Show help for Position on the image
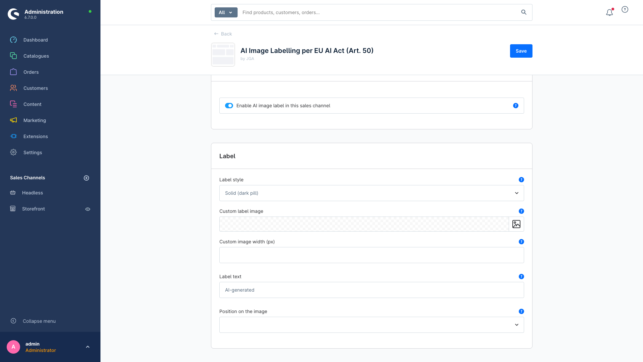The height and width of the screenshot is (362, 643). tap(521, 311)
